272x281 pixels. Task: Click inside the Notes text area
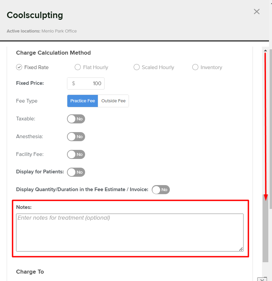[x=130, y=232]
